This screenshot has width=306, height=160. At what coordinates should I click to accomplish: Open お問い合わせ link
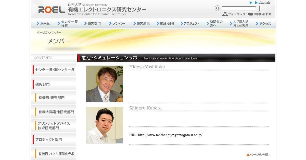(x=263, y=14)
